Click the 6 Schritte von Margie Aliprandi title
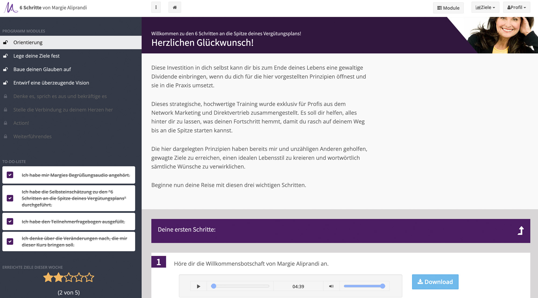The height and width of the screenshot is (298, 538). [53, 8]
